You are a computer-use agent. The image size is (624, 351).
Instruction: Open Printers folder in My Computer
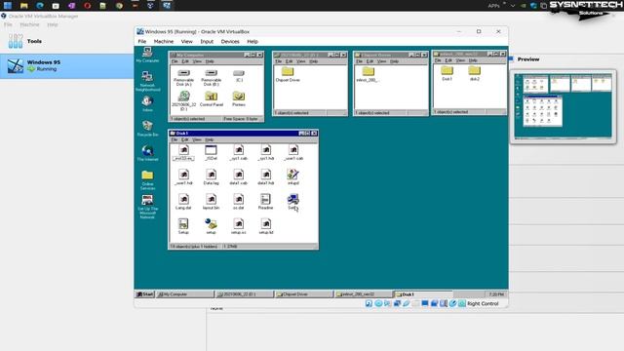238,98
